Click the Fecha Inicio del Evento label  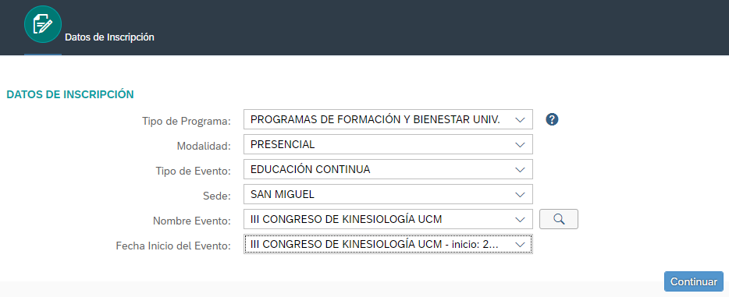173,246
